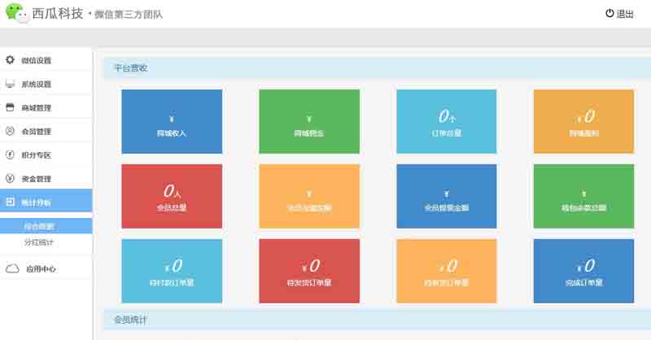Open the blue 商城收入 tile

172,121
